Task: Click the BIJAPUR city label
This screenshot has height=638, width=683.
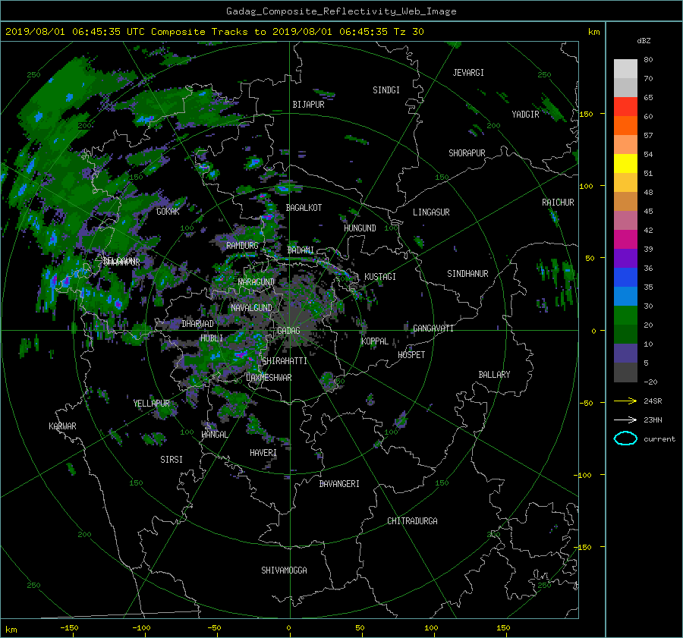Action: click(x=308, y=105)
